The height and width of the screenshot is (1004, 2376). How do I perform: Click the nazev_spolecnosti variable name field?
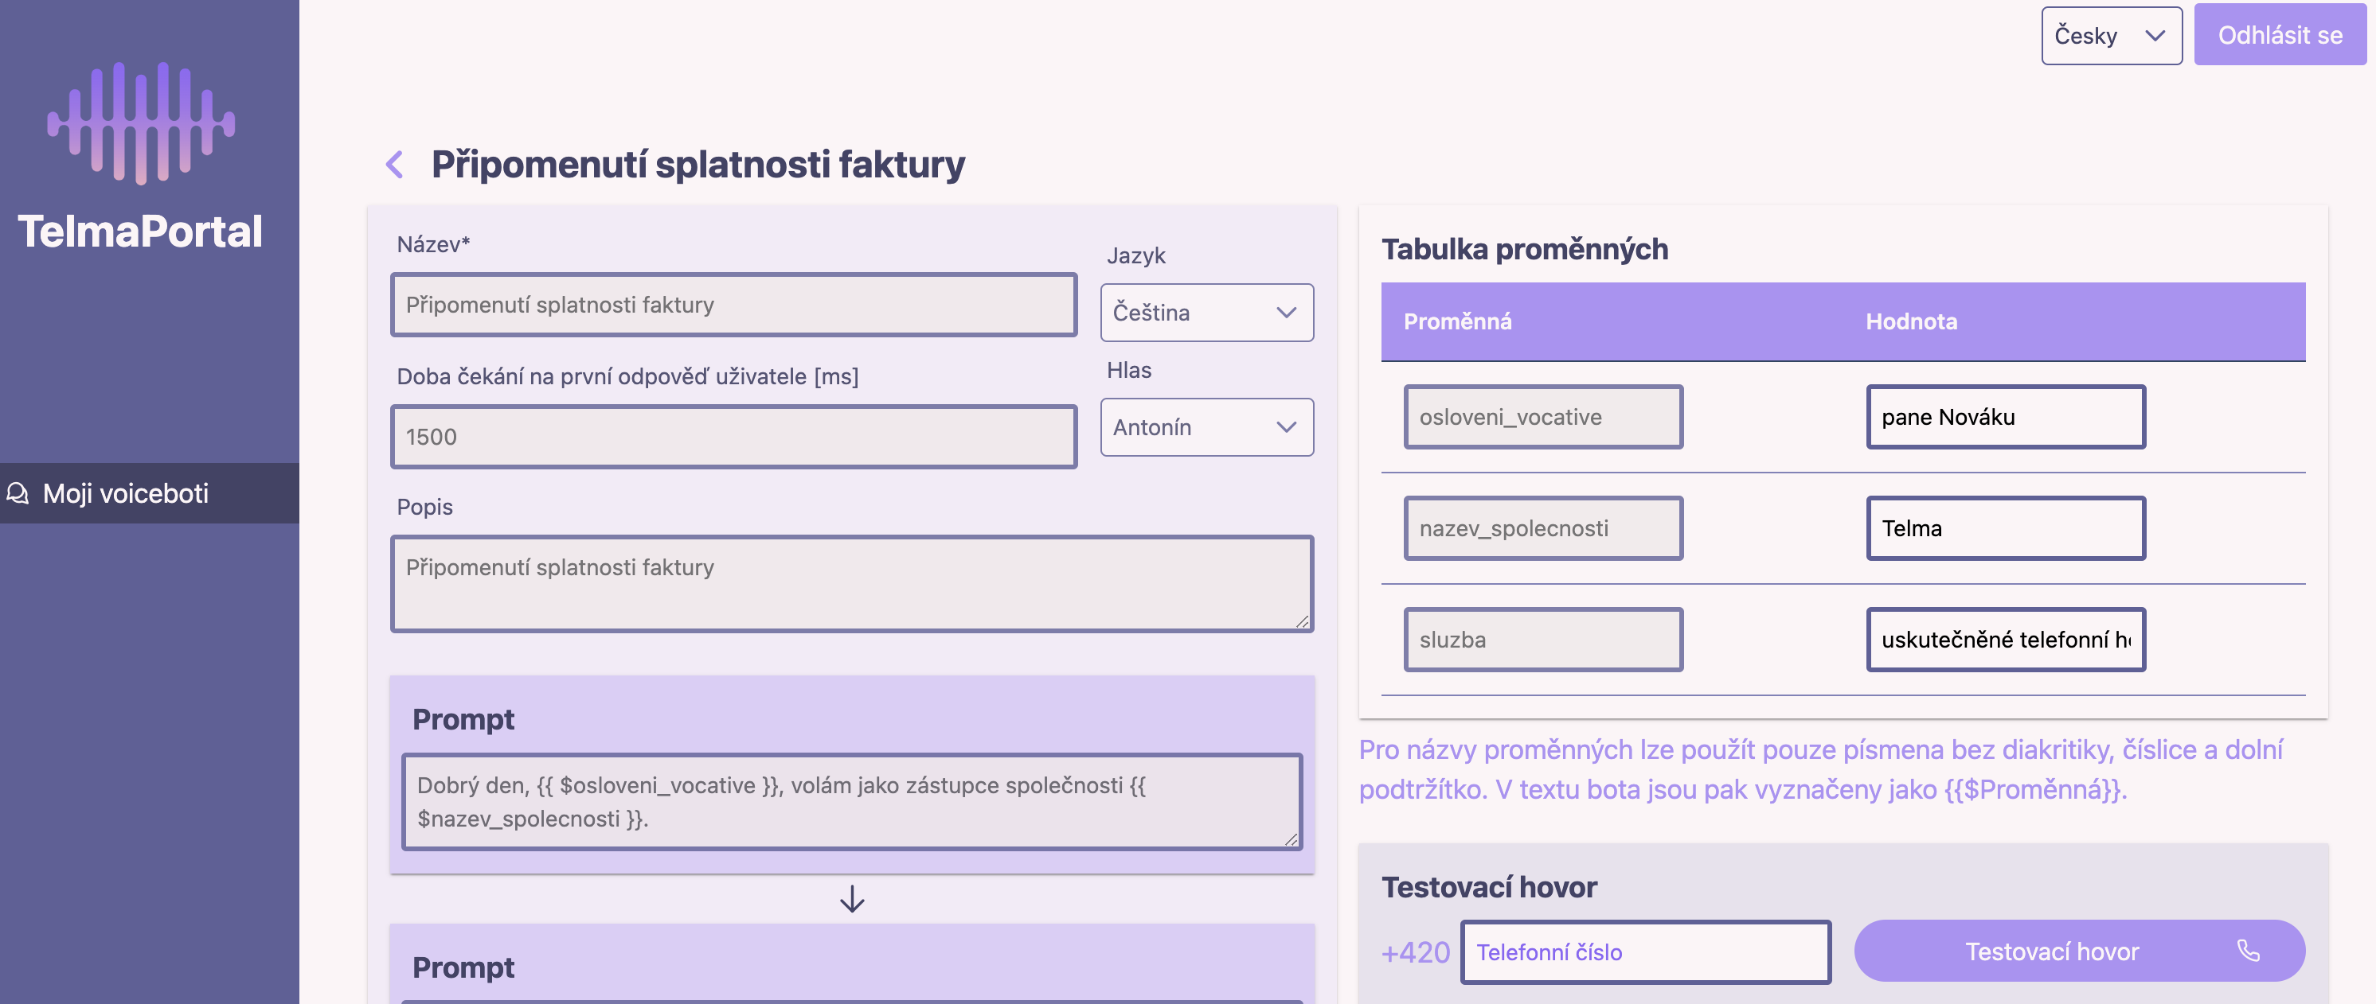pyautogui.click(x=1542, y=528)
